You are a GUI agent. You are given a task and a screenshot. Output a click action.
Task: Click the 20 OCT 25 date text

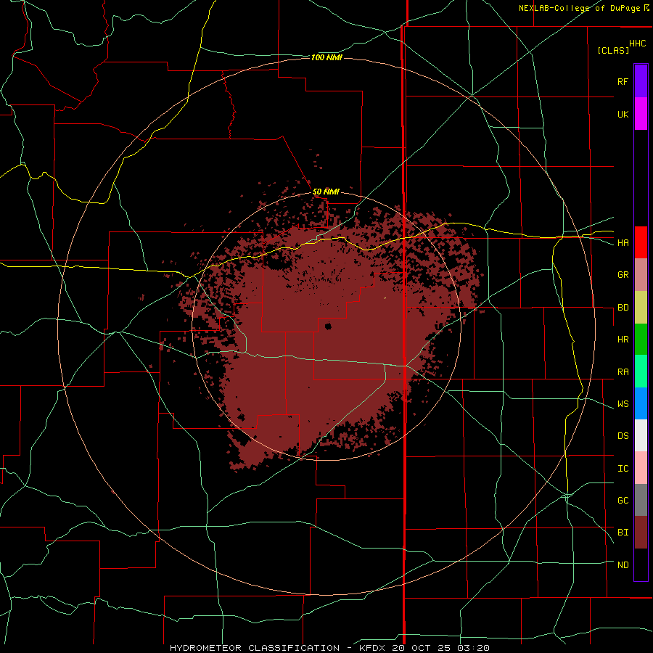[421, 648]
